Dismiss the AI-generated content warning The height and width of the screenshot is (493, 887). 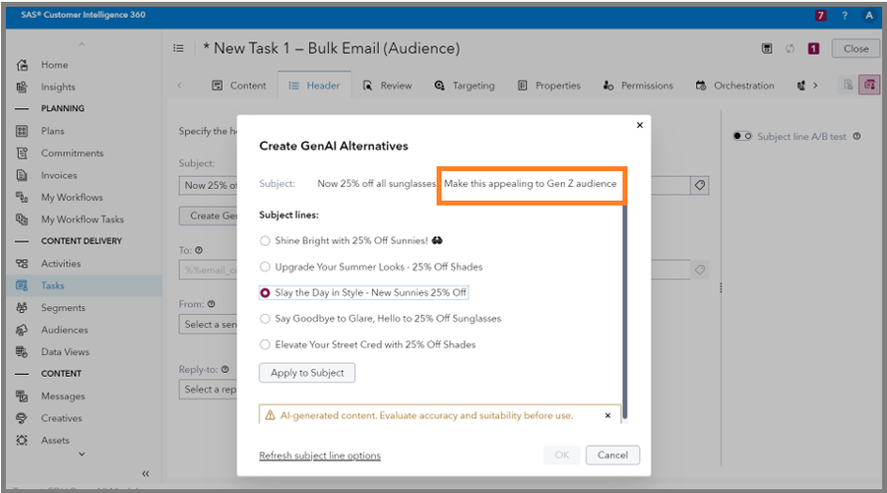pyautogui.click(x=607, y=415)
